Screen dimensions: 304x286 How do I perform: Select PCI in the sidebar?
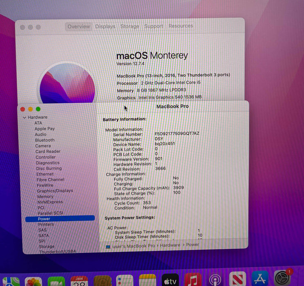coord(41,208)
